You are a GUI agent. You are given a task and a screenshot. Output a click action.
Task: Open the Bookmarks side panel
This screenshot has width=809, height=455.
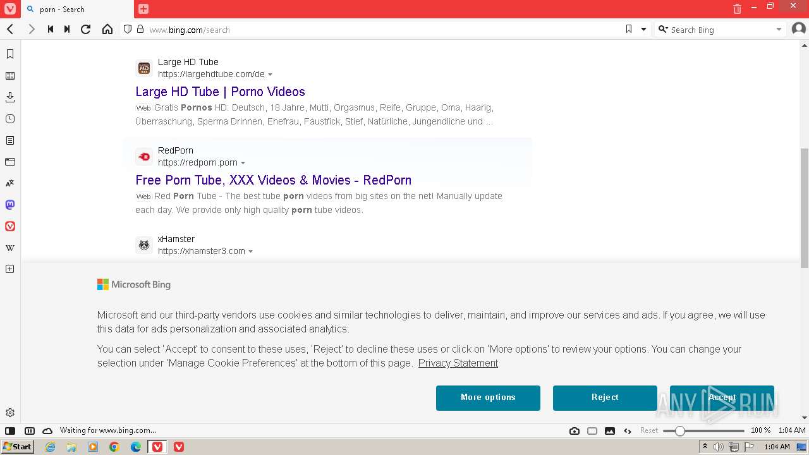coord(10,54)
